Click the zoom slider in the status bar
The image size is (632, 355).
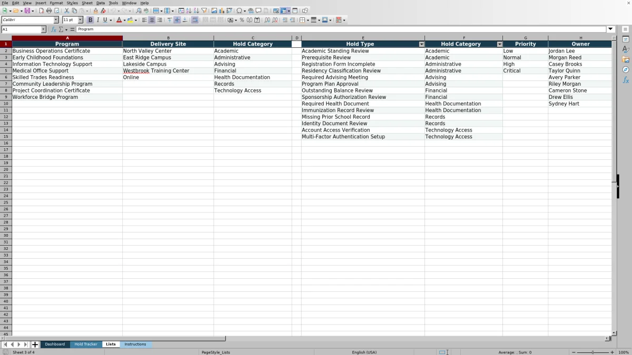pos(592,352)
